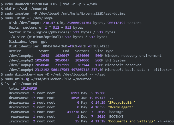This screenshot has width=174, height=125.
Task: Click the '$WinREAgent' directory name
Action: [121, 107]
